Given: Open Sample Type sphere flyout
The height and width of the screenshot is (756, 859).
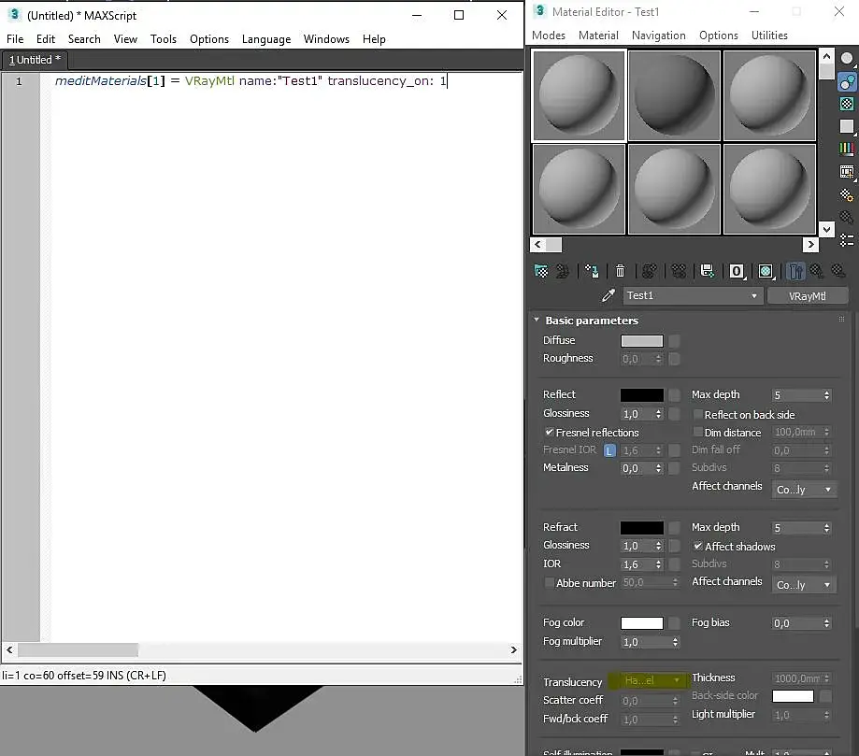Looking at the screenshot, I should (847, 59).
